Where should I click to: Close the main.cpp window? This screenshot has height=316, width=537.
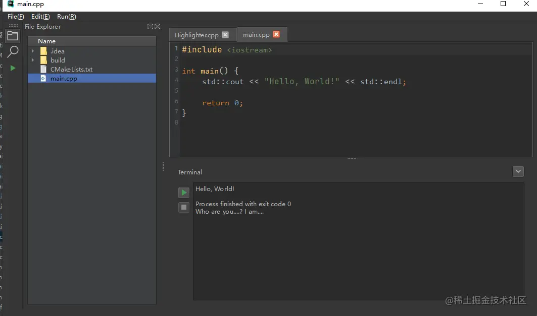coord(526,4)
